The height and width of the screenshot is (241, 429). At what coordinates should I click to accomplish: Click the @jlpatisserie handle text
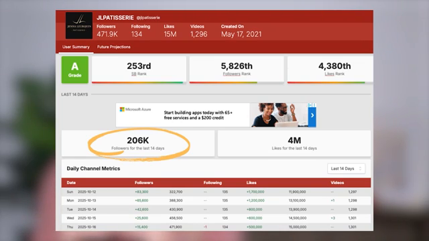[x=148, y=17]
